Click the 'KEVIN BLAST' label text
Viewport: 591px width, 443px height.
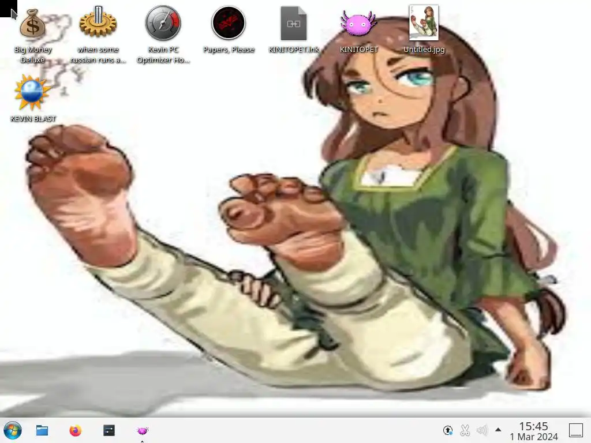point(33,119)
